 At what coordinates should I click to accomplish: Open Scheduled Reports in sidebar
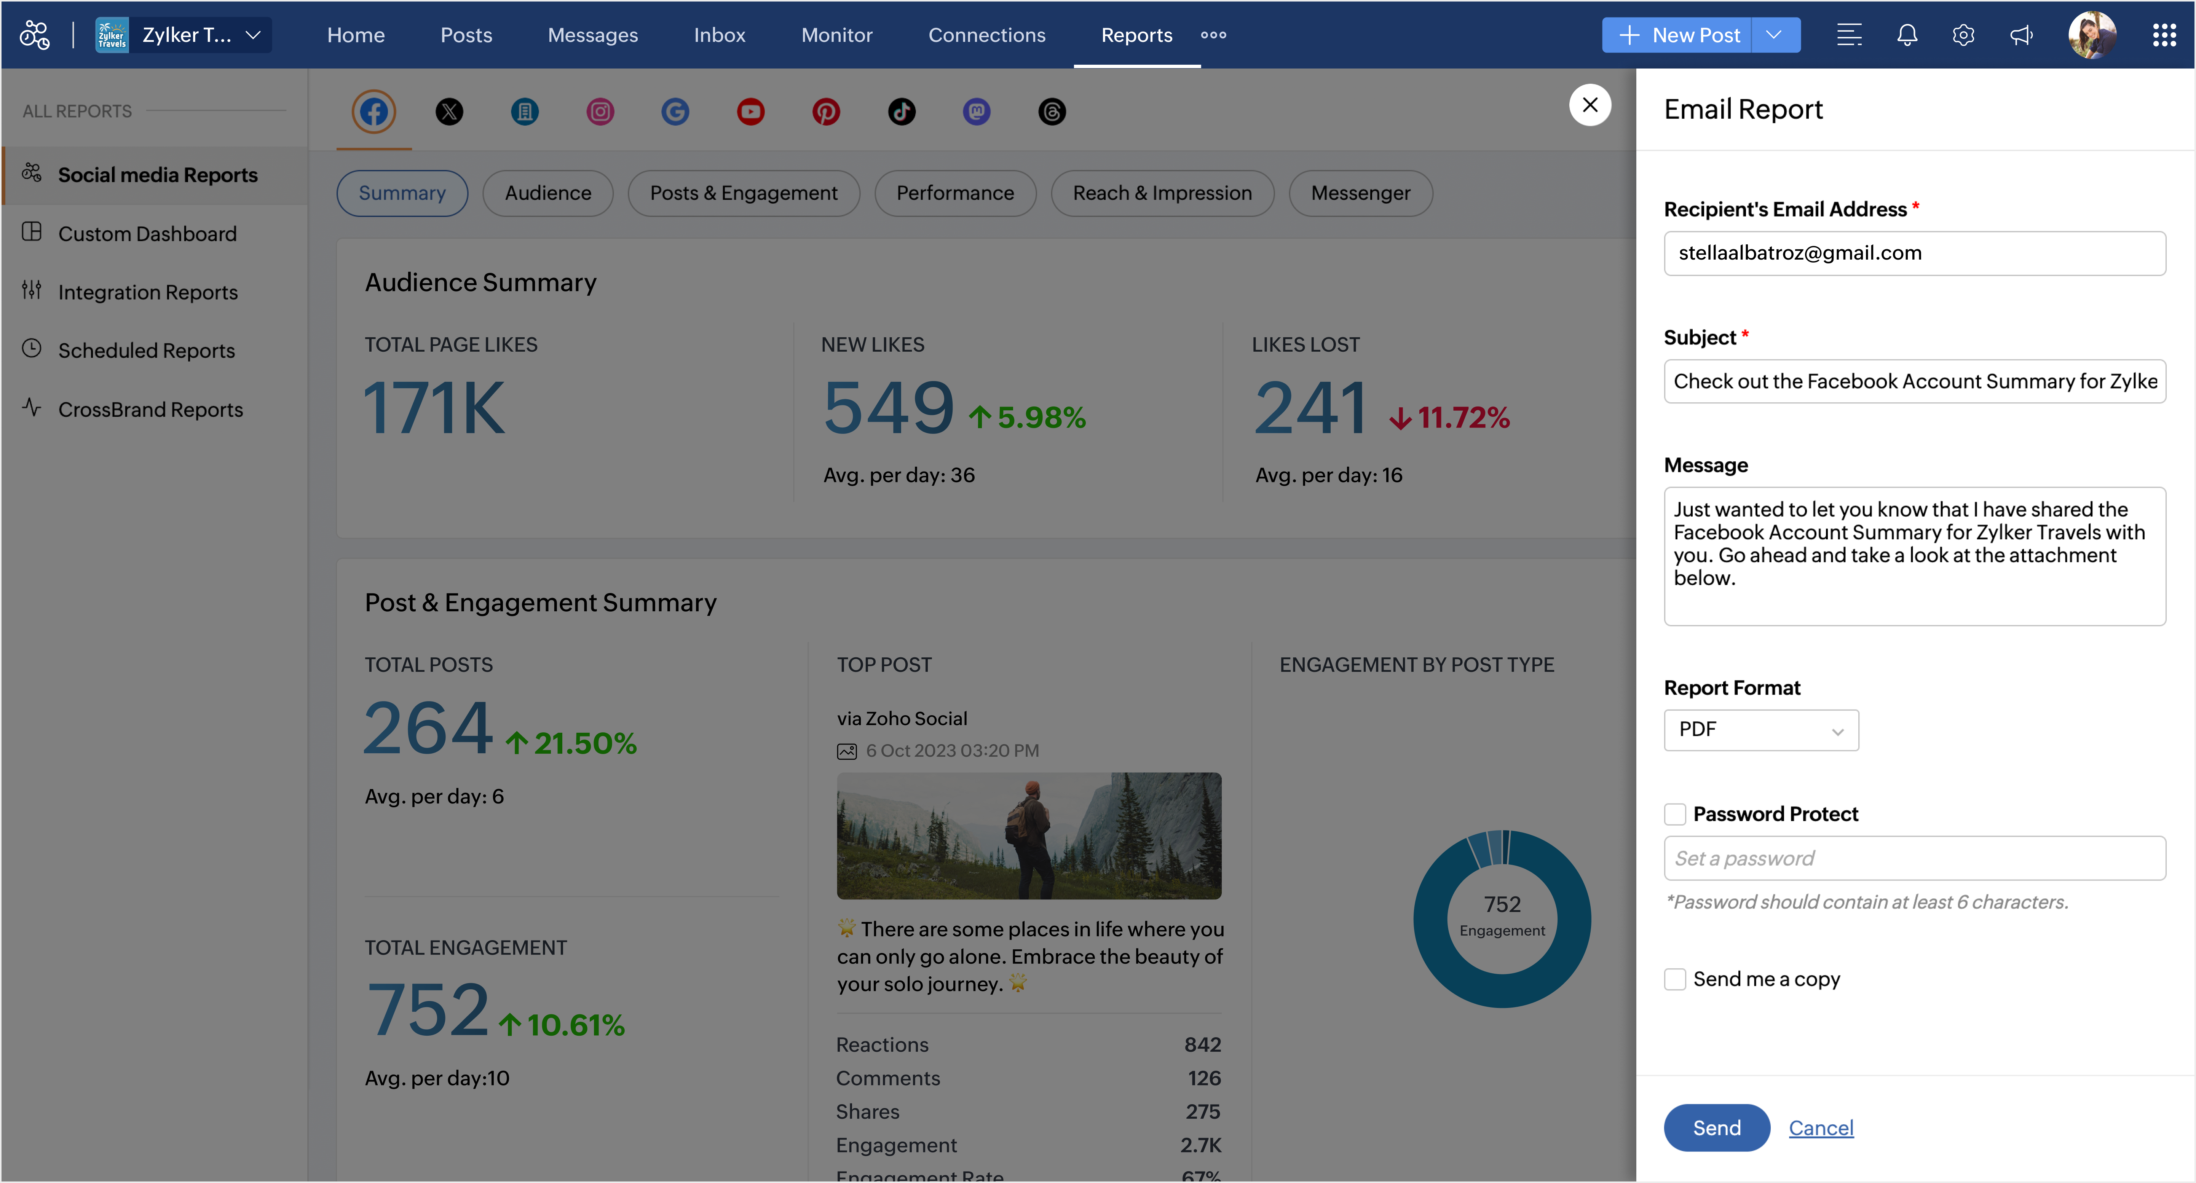(146, 350)
